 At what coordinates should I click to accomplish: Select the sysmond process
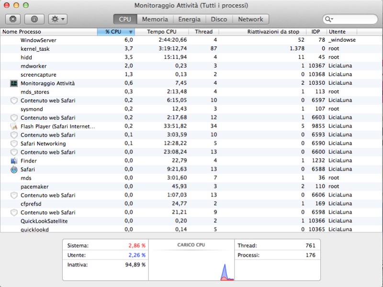(191, 109)
